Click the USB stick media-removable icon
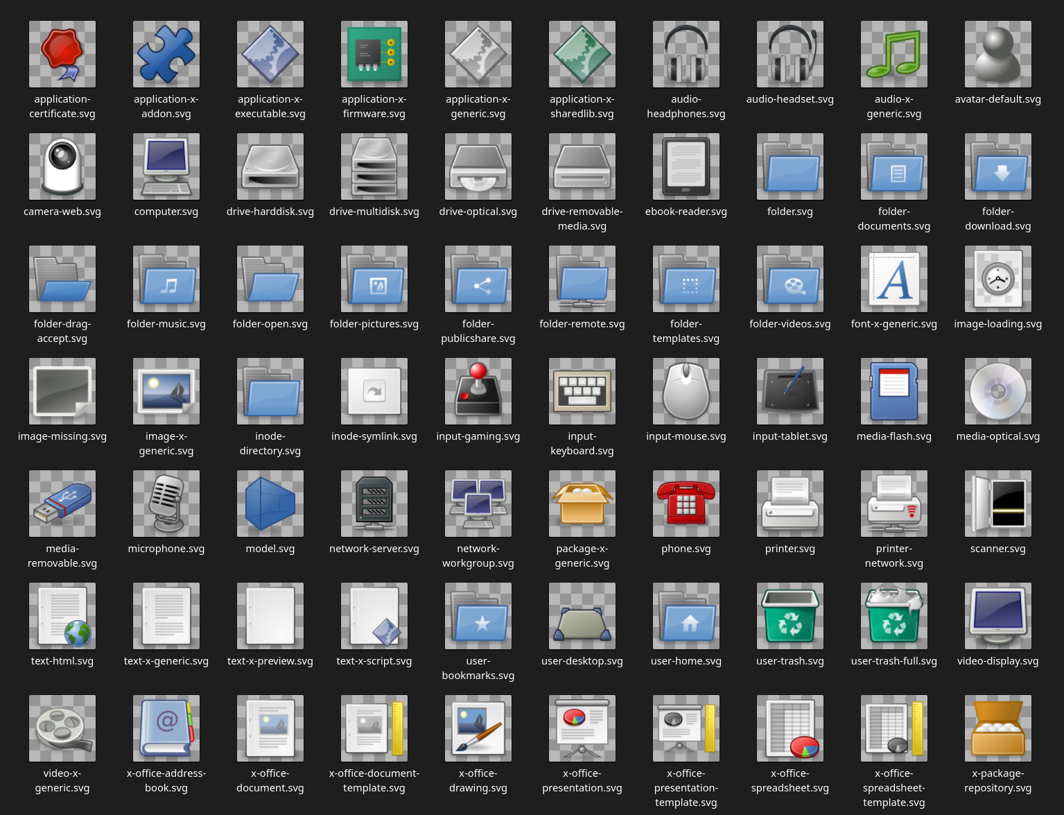The height and width of the screenshot is (815, 1064). coord(62,504)
